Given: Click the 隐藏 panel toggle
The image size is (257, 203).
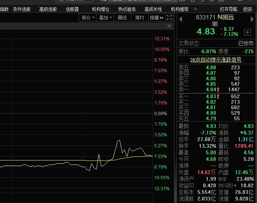Looking at the screenshot, I should pos(157,18).
